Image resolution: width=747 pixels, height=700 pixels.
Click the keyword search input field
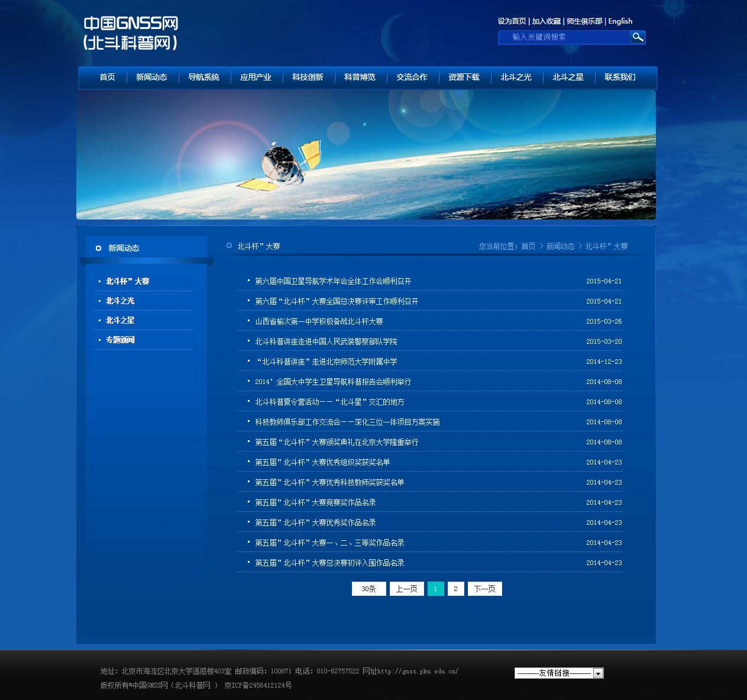[564, 37]
